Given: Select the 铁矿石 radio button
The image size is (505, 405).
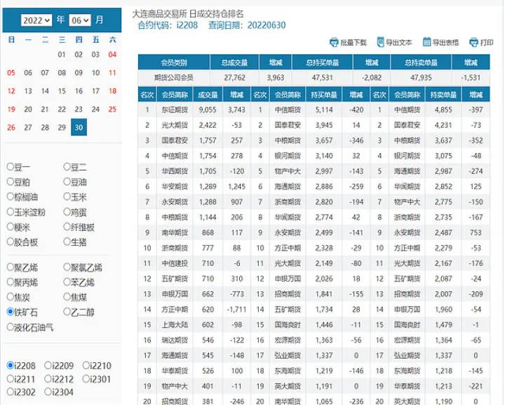Looking at the screenshot, I should 11,312.
